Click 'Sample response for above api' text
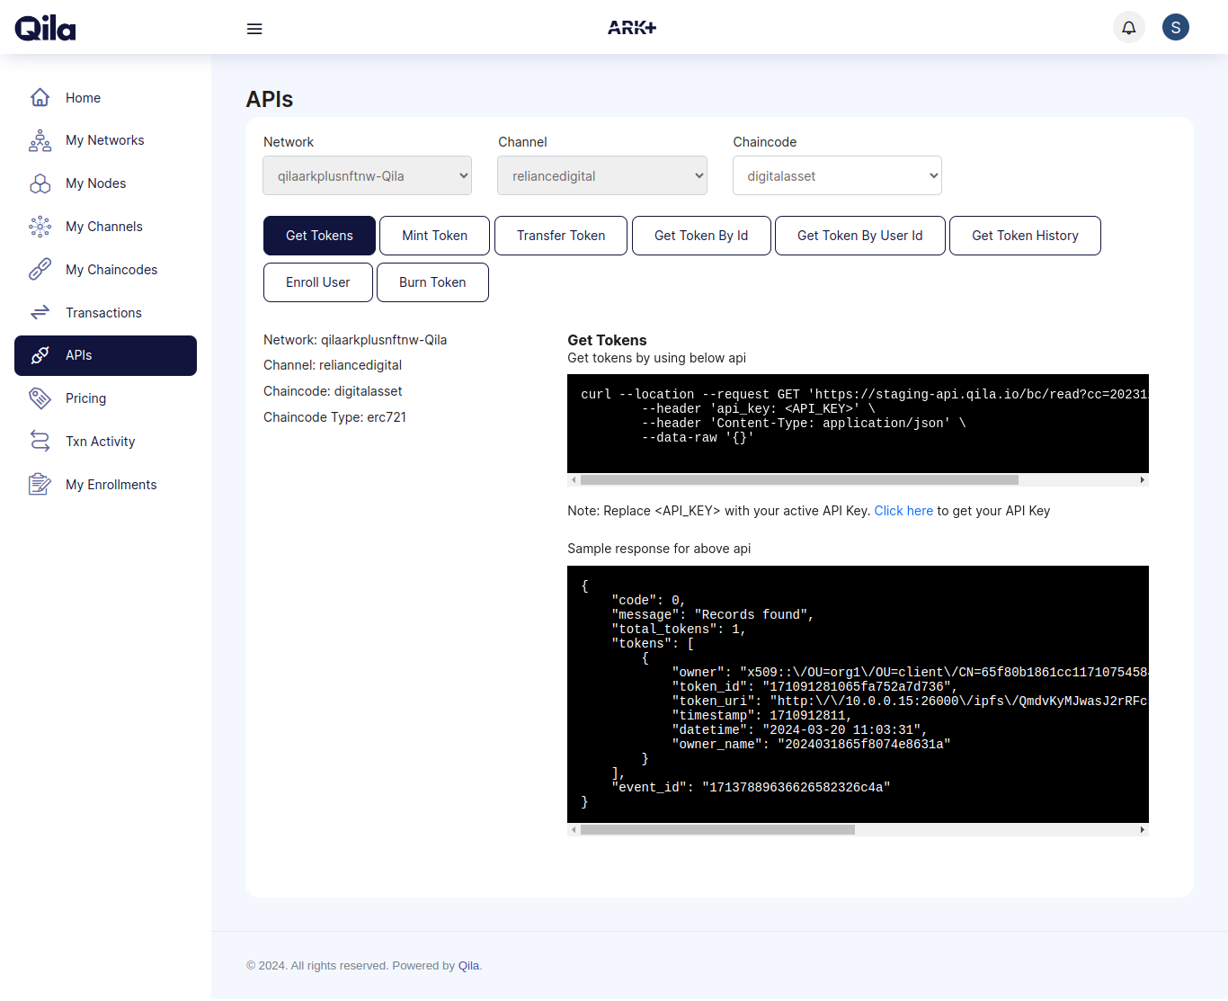The width and height of the screenshot is (1228, 1001). tap(659, 549)
